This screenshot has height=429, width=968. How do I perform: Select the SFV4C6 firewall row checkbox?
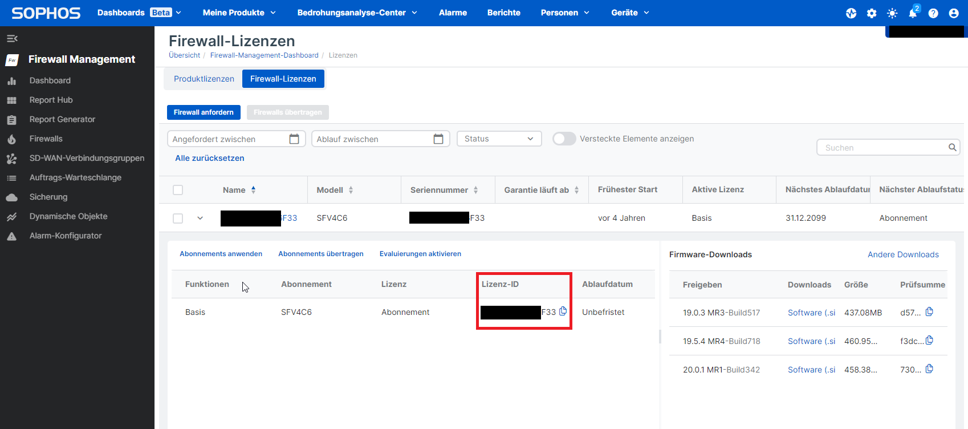coord(178,218)
